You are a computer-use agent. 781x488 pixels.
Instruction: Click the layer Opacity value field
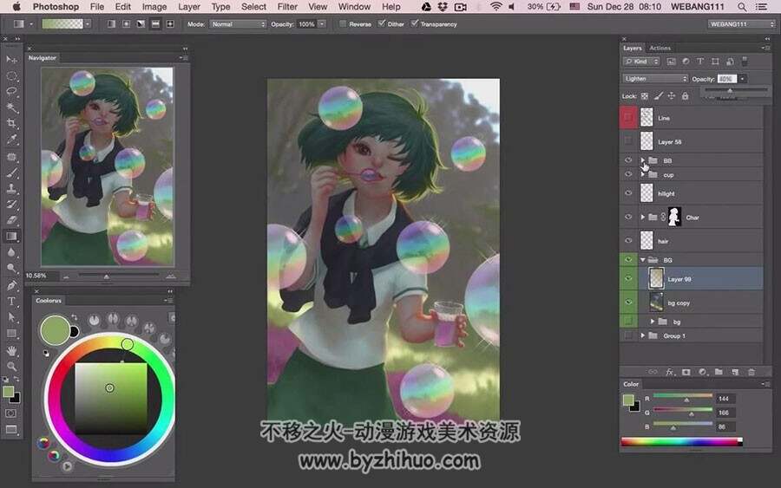[x=726, y=79]
